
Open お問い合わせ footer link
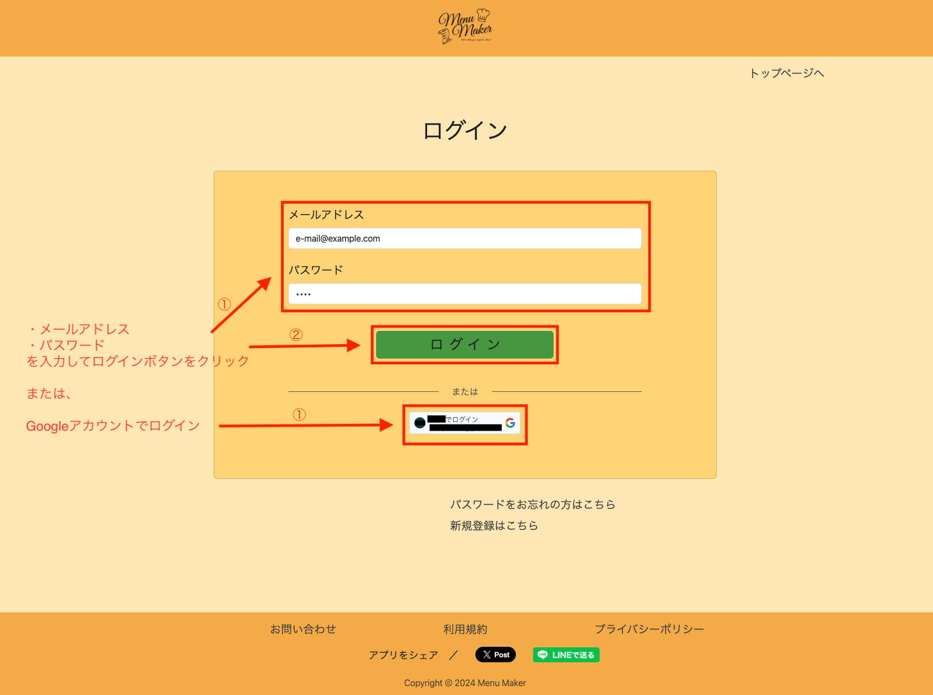(x=303, y=629)
